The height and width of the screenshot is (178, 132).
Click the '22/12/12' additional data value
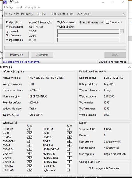coord(35,90)
